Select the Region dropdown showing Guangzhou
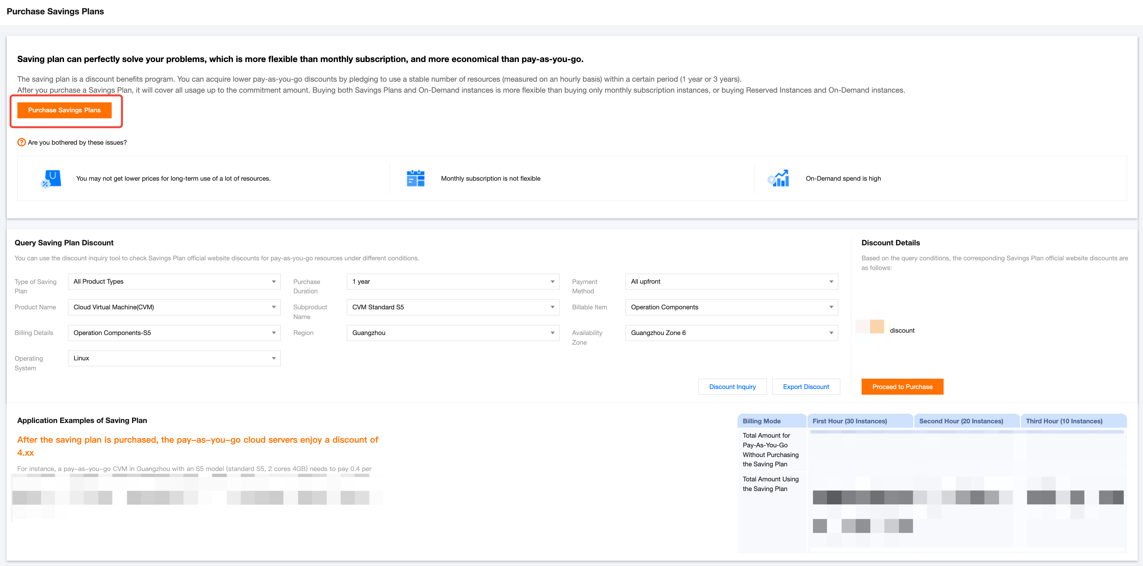Screen dimensions: 1143x566 [x=452, y=333]
